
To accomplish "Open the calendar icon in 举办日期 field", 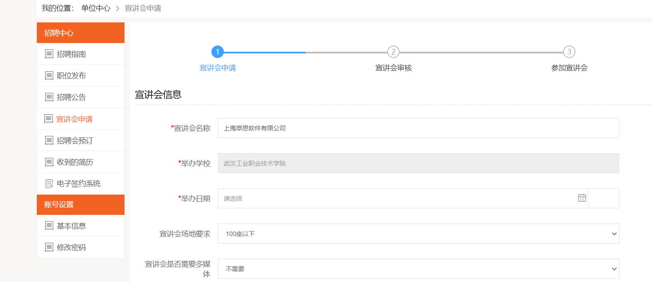I will 582,198.
